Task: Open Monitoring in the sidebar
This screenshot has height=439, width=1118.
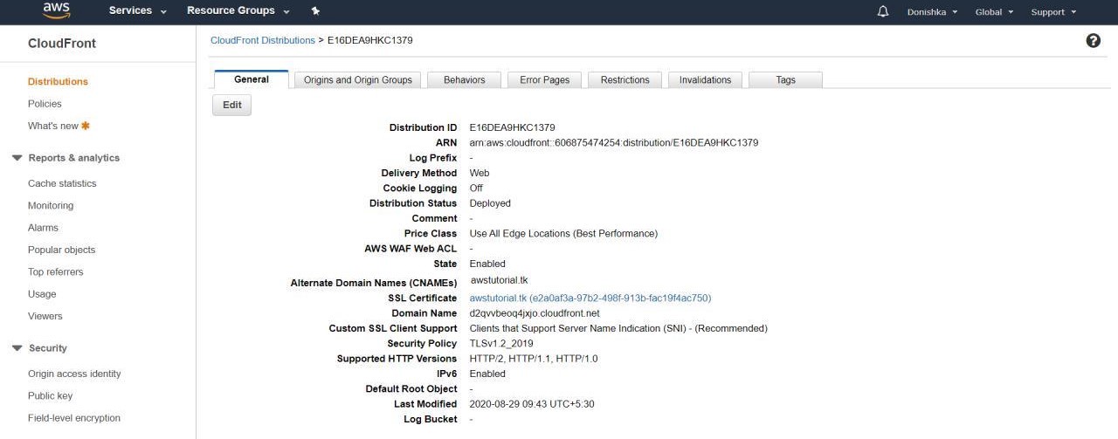Action: click(51, 206)
